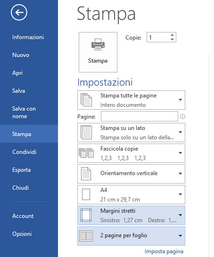214x257 pixels.
Task: Click the back arrow circle icon
Action: (x=19, y=12)
